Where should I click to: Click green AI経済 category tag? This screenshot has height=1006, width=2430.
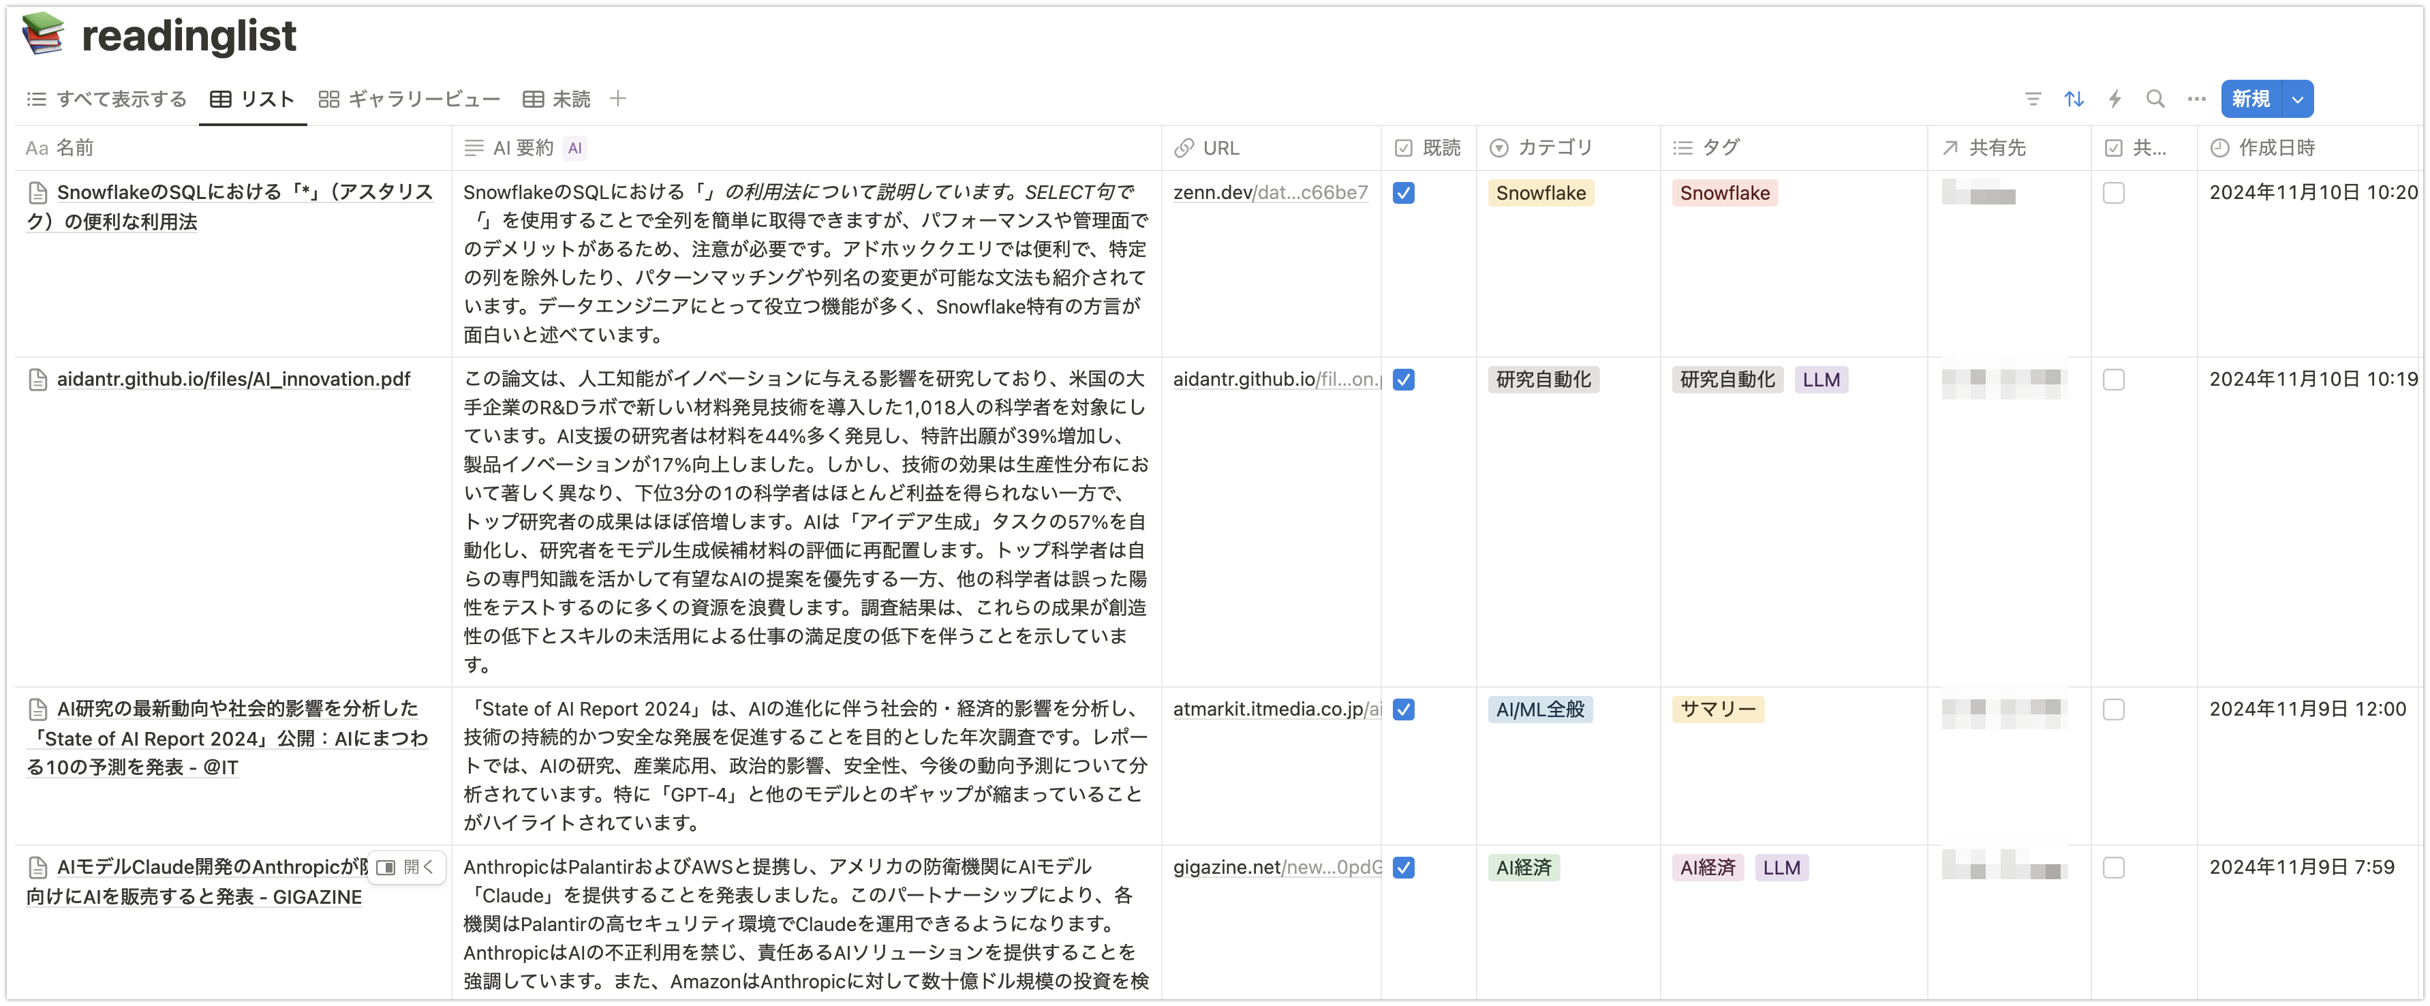pyautogui.click(x=1524, y=868)
